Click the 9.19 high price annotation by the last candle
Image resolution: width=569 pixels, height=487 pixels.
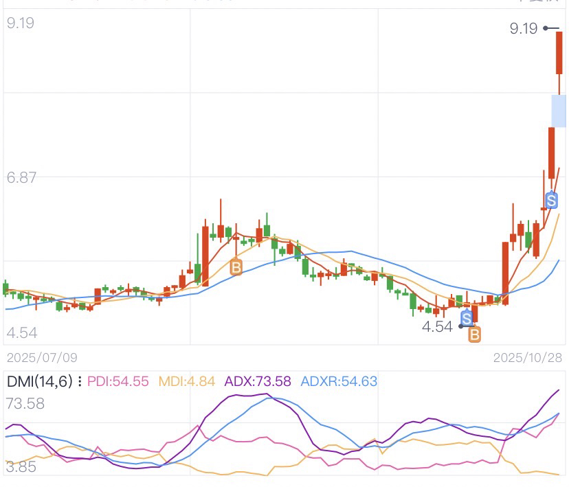pos(524,28)
